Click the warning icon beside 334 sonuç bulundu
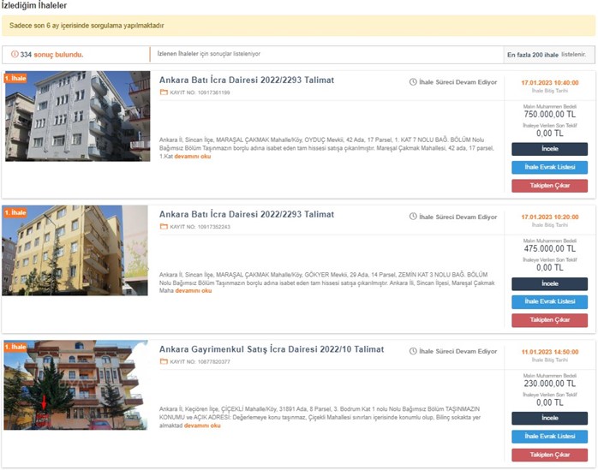This screenshot has width=598, height=470. point(15,55)
